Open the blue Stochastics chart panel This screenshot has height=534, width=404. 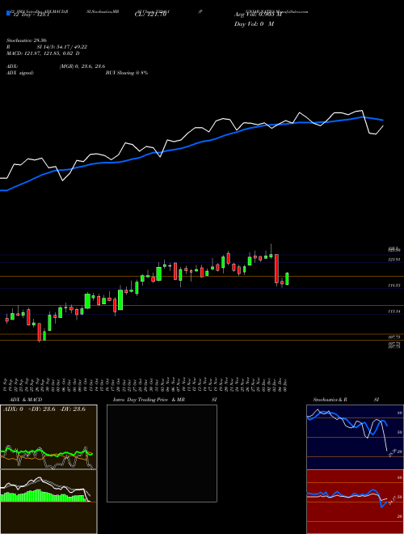[355, 437]
